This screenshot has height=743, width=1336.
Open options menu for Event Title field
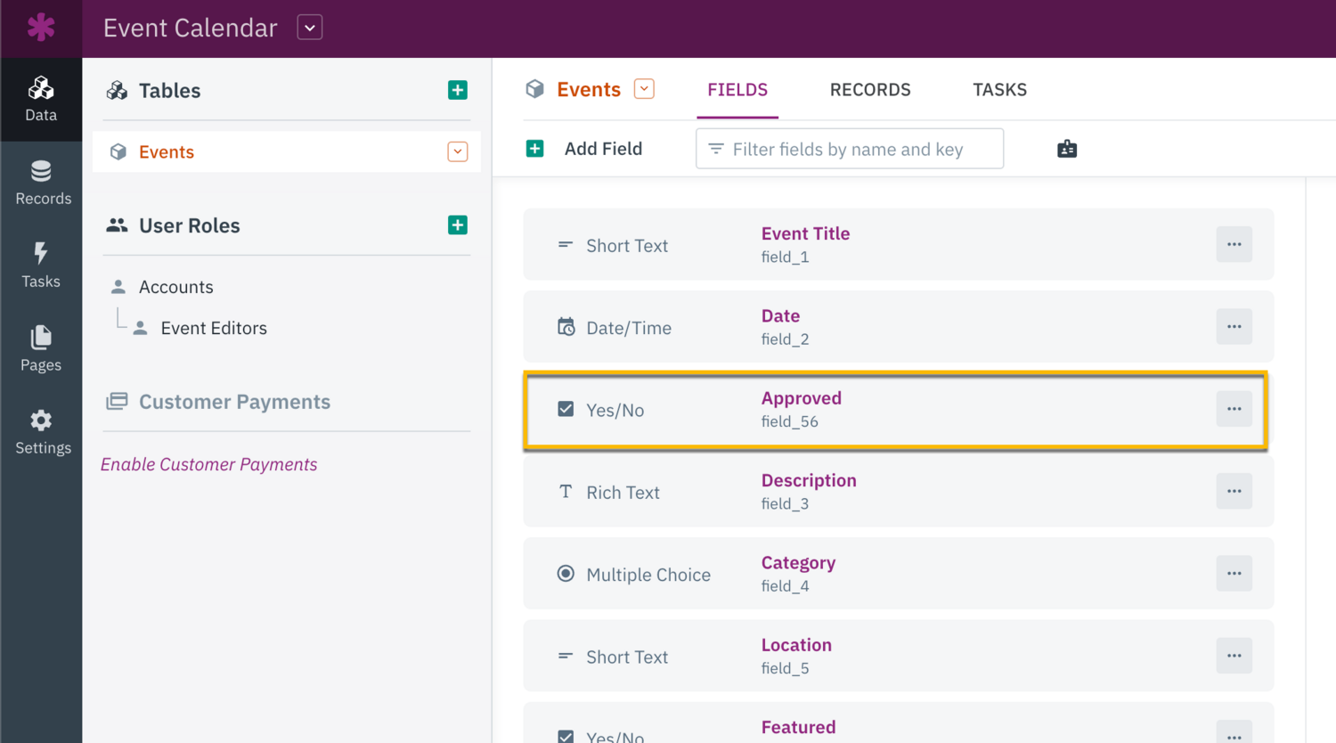coord(1234,244)
